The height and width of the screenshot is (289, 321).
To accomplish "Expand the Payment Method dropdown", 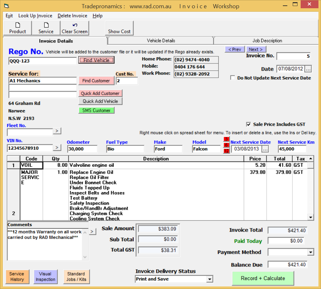I will pyautogui.click(x=311, y=252).
